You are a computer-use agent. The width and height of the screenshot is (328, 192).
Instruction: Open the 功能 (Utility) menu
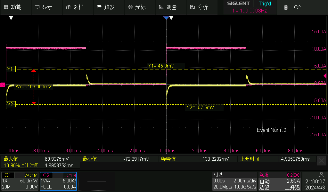(16, 7)
